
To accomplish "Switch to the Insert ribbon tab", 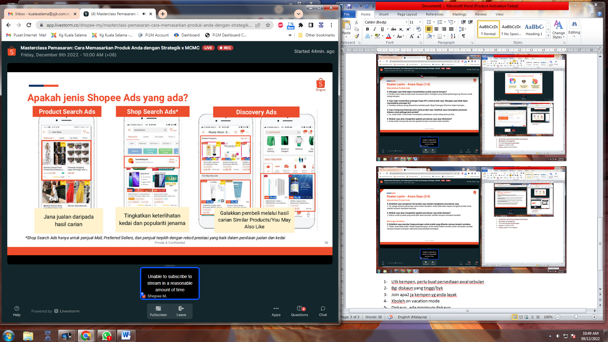I will [383, 14].
